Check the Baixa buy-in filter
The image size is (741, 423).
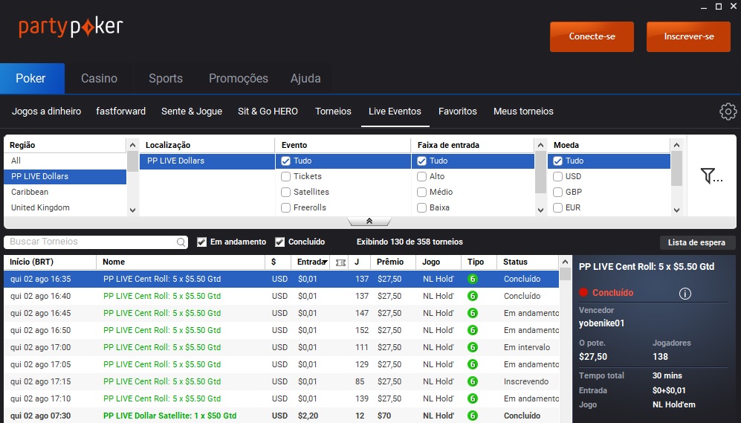[x=421, y=207]
